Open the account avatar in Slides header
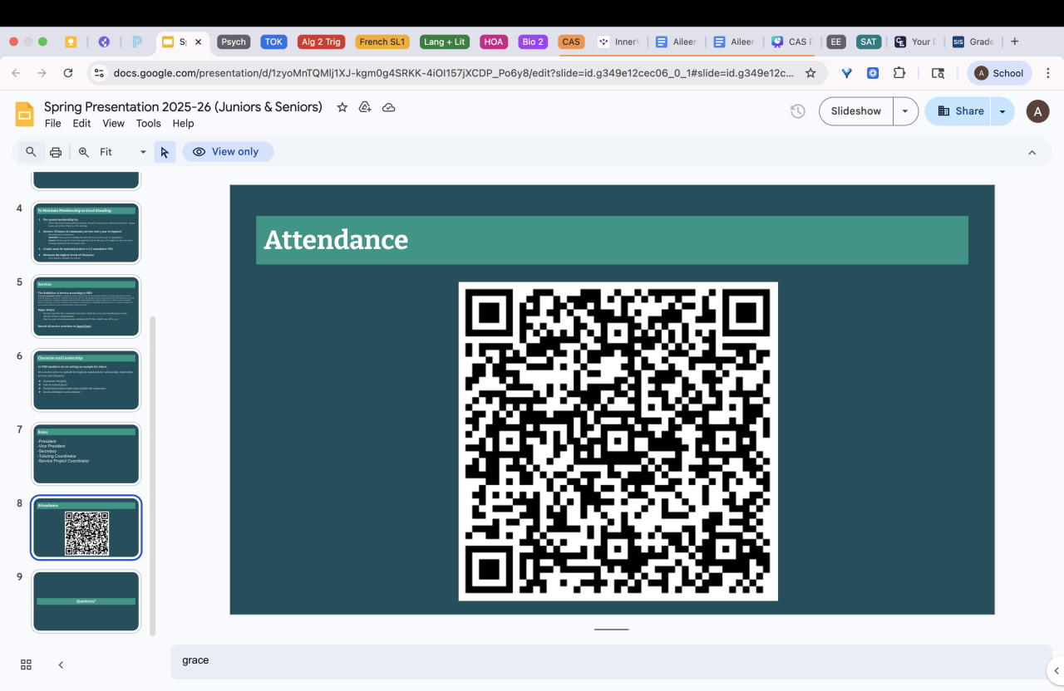 tap(1037, 111)
